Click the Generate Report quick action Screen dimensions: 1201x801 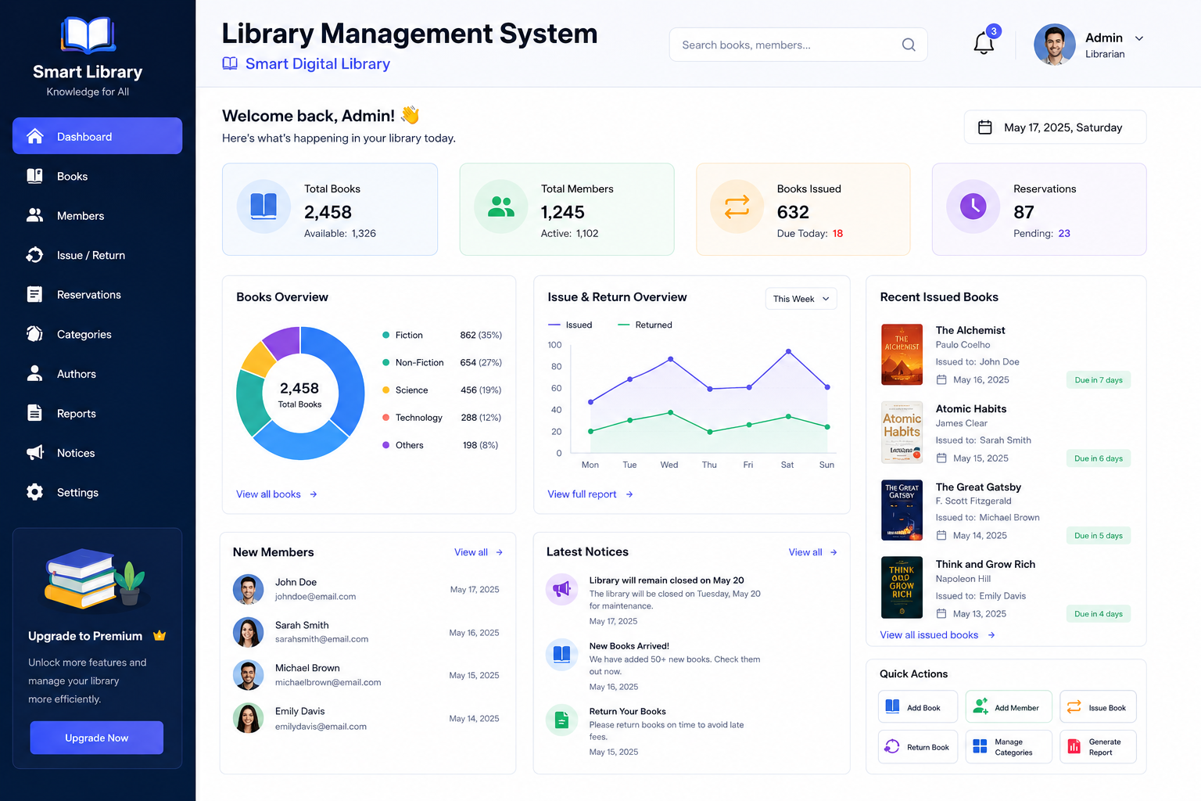(x=1098, y=747)
